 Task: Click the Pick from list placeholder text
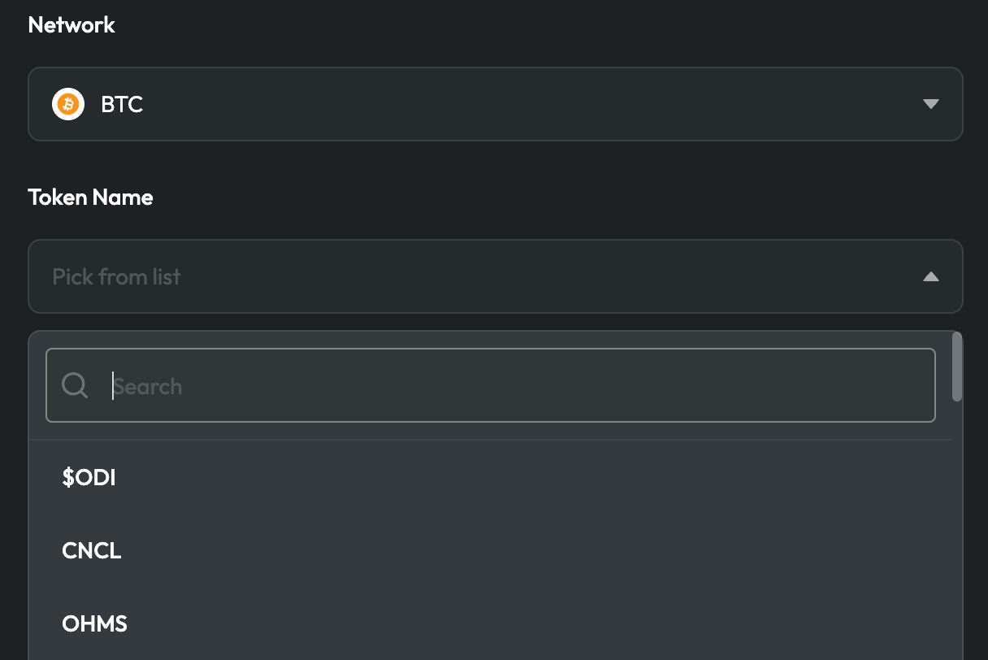pos(116,277)
